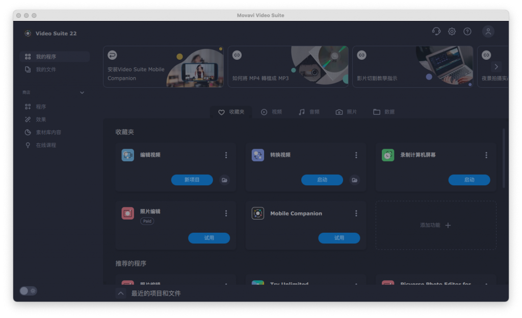Click the plus icon beside 添加功能
The height and width of the screenshot is (318, 522).
coord(448,225)
